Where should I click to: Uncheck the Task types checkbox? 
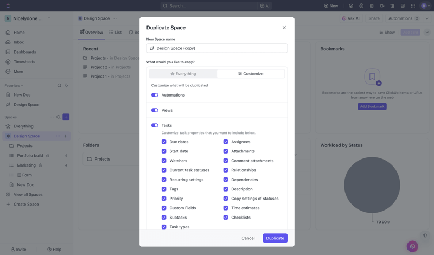pyautogui.click(x=164, y=227)
